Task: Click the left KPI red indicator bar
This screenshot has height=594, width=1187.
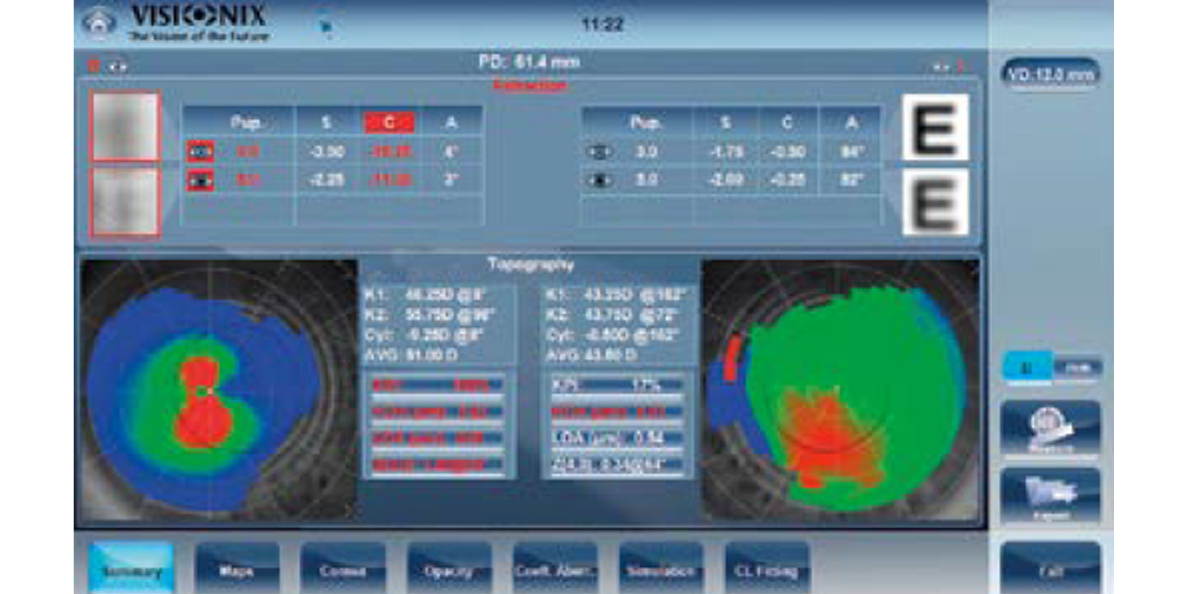Action: coord(437,385)
